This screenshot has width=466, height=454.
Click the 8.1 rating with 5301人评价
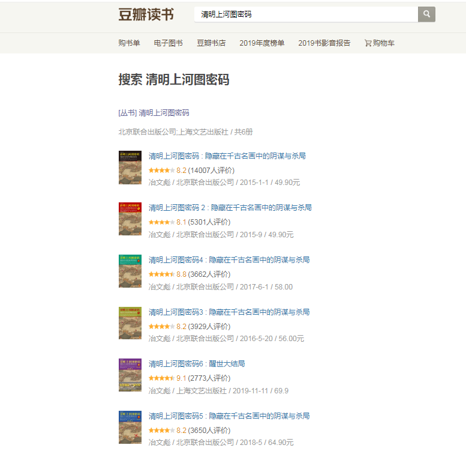[x=190, y=222]
